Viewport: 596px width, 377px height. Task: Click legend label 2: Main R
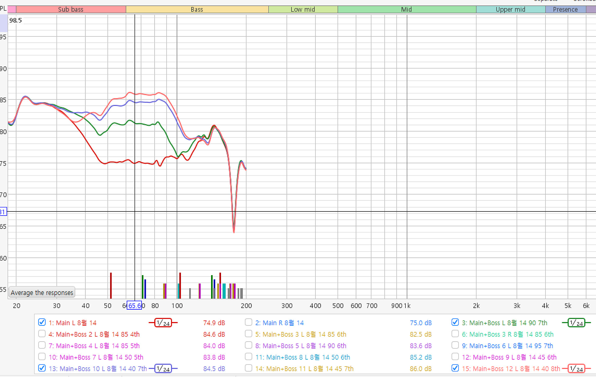[279, 323]
